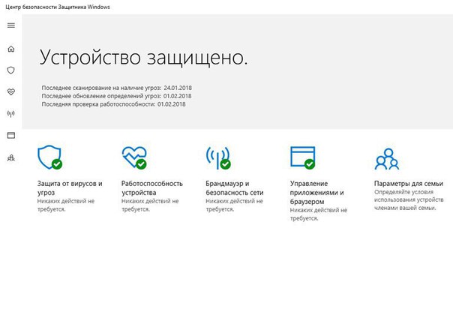
Task: Click 'Устройство защищено.' heading
Action: pos(143,57)
